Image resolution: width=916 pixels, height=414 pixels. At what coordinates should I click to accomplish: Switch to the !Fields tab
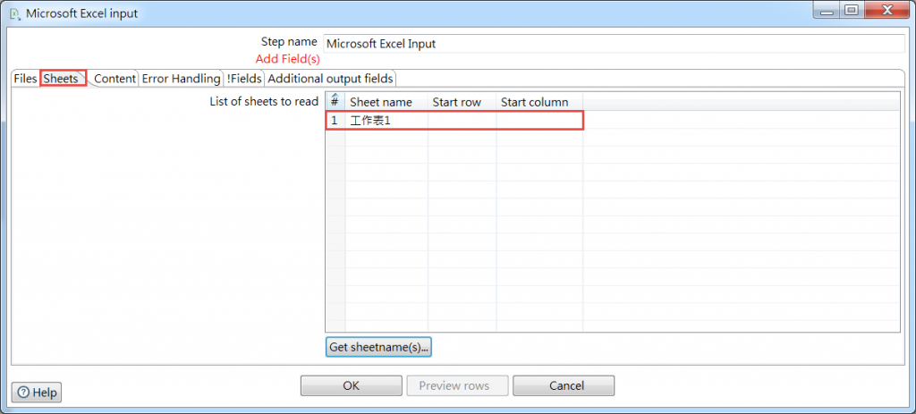tap(245, 79)
